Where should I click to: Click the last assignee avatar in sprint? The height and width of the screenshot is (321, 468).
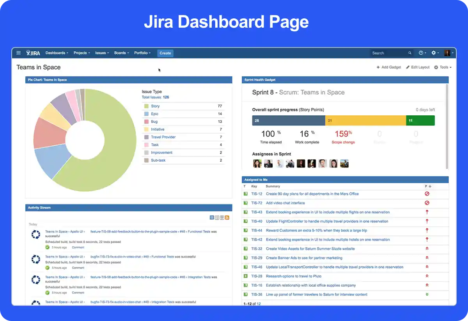click(344, 164)
